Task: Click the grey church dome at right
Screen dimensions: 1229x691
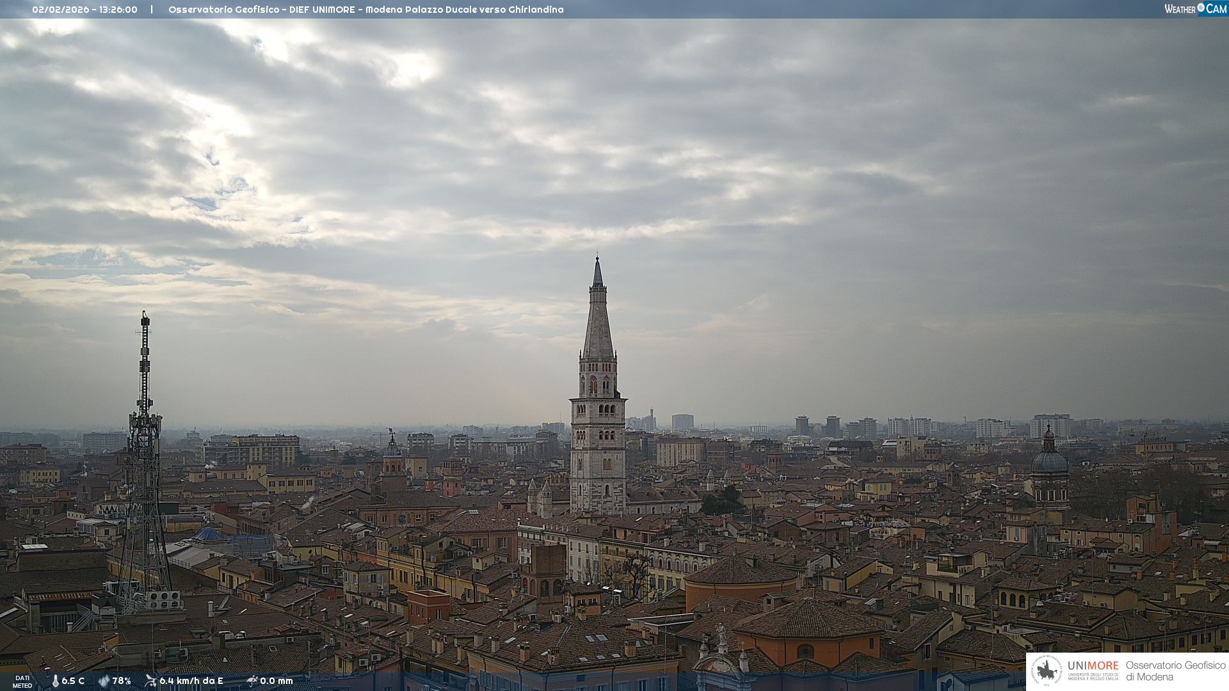Action: tap(1050, 461)
